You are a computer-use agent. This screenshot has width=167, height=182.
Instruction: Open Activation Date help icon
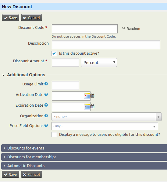46,94
